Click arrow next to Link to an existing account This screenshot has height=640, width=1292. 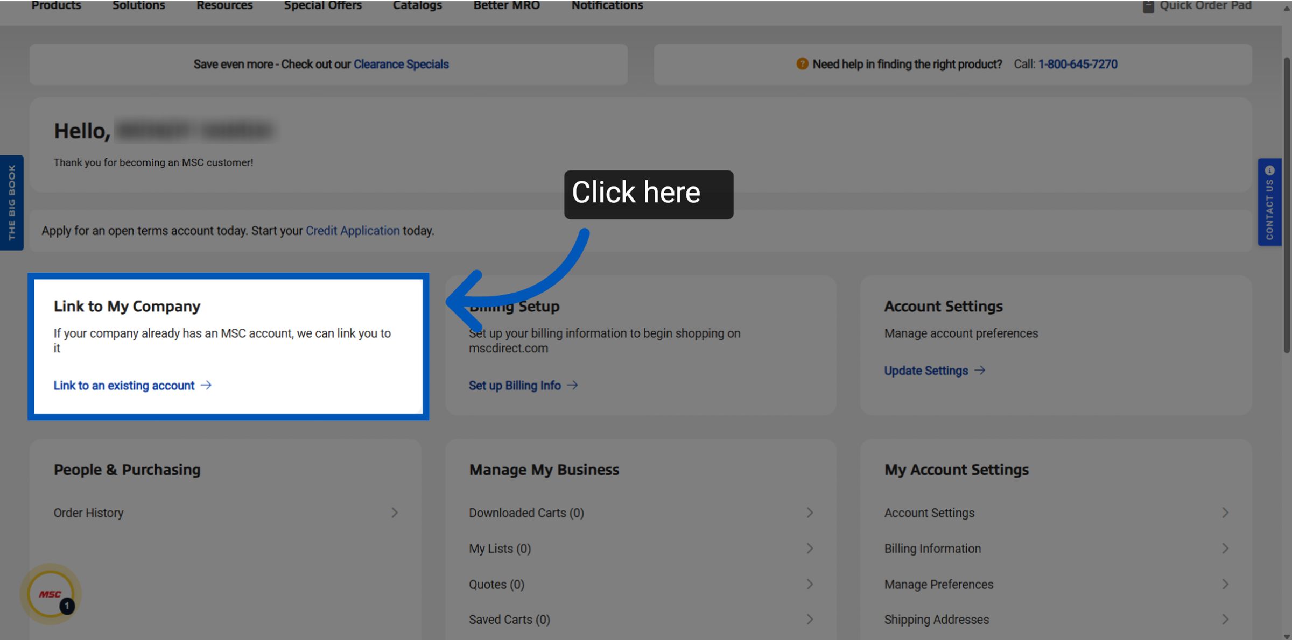point(206,385)
